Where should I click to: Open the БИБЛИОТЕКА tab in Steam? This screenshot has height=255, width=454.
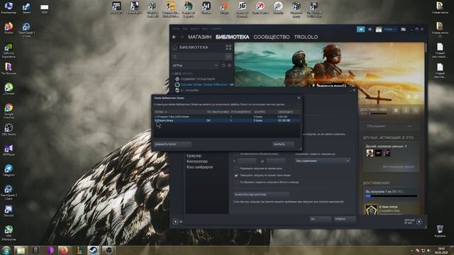click(232, 37)
